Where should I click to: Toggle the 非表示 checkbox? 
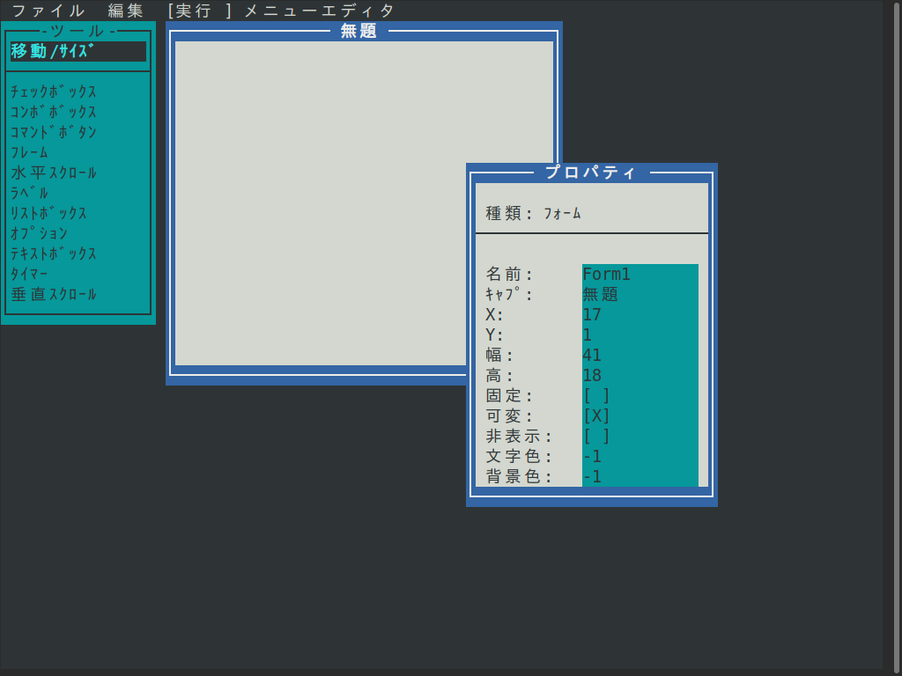coord(596,437)
